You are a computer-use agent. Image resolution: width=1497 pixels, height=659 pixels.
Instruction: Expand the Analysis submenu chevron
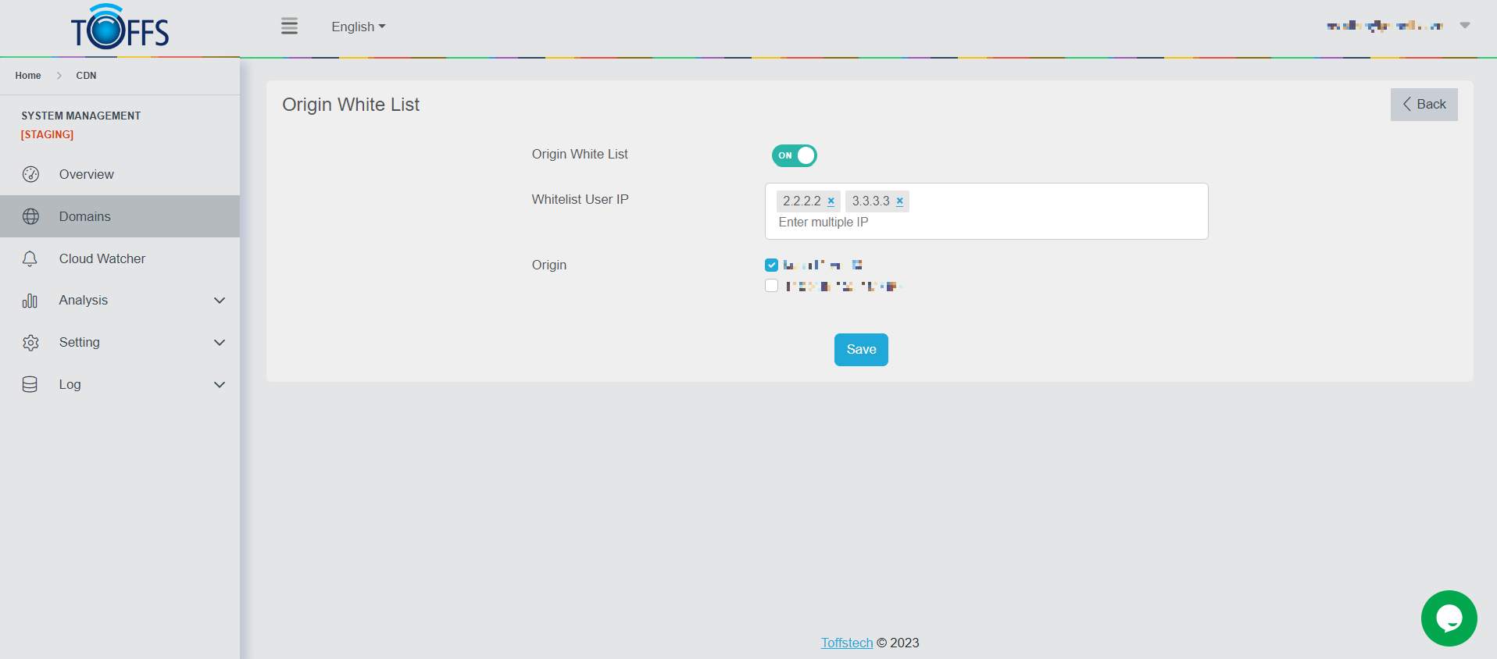click(x=220, y=301)
